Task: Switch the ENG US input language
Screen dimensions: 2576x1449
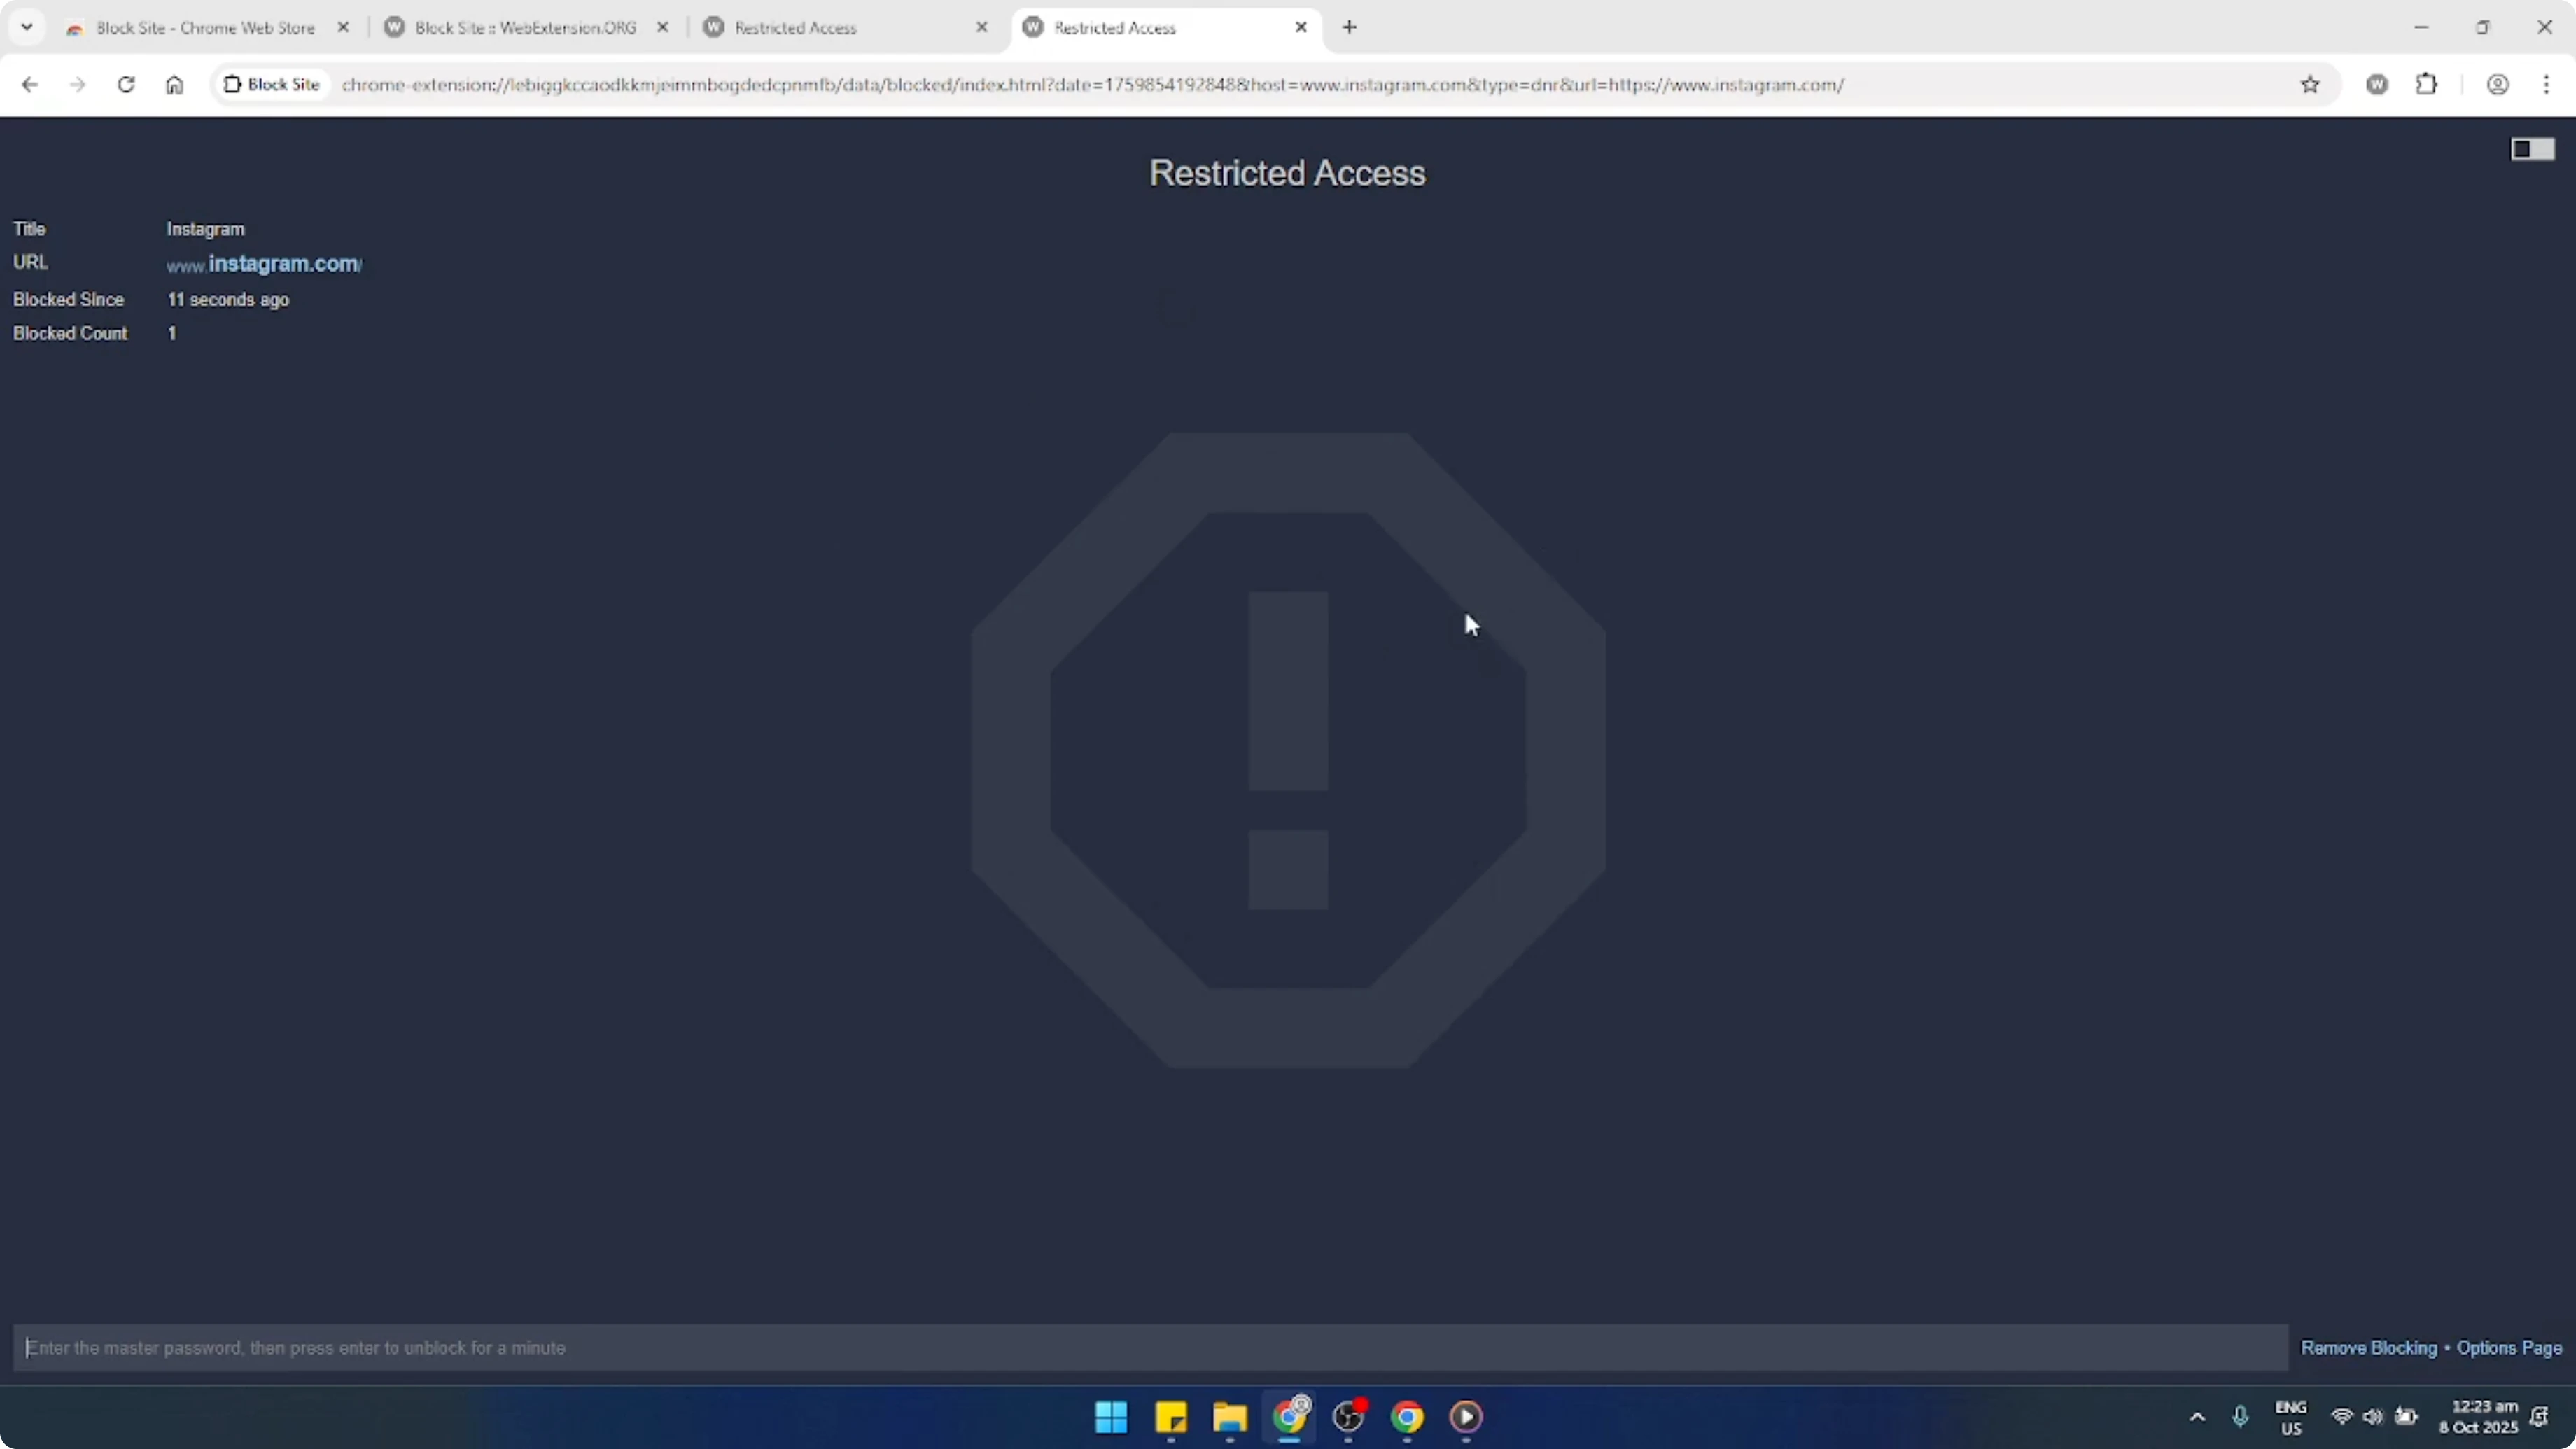Action: click(x=2290, y=1418)
